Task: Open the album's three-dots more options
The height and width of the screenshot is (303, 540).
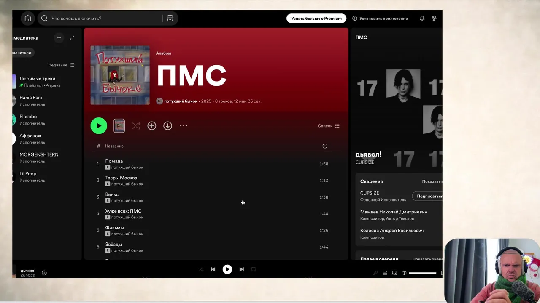Action: point(184,126)
